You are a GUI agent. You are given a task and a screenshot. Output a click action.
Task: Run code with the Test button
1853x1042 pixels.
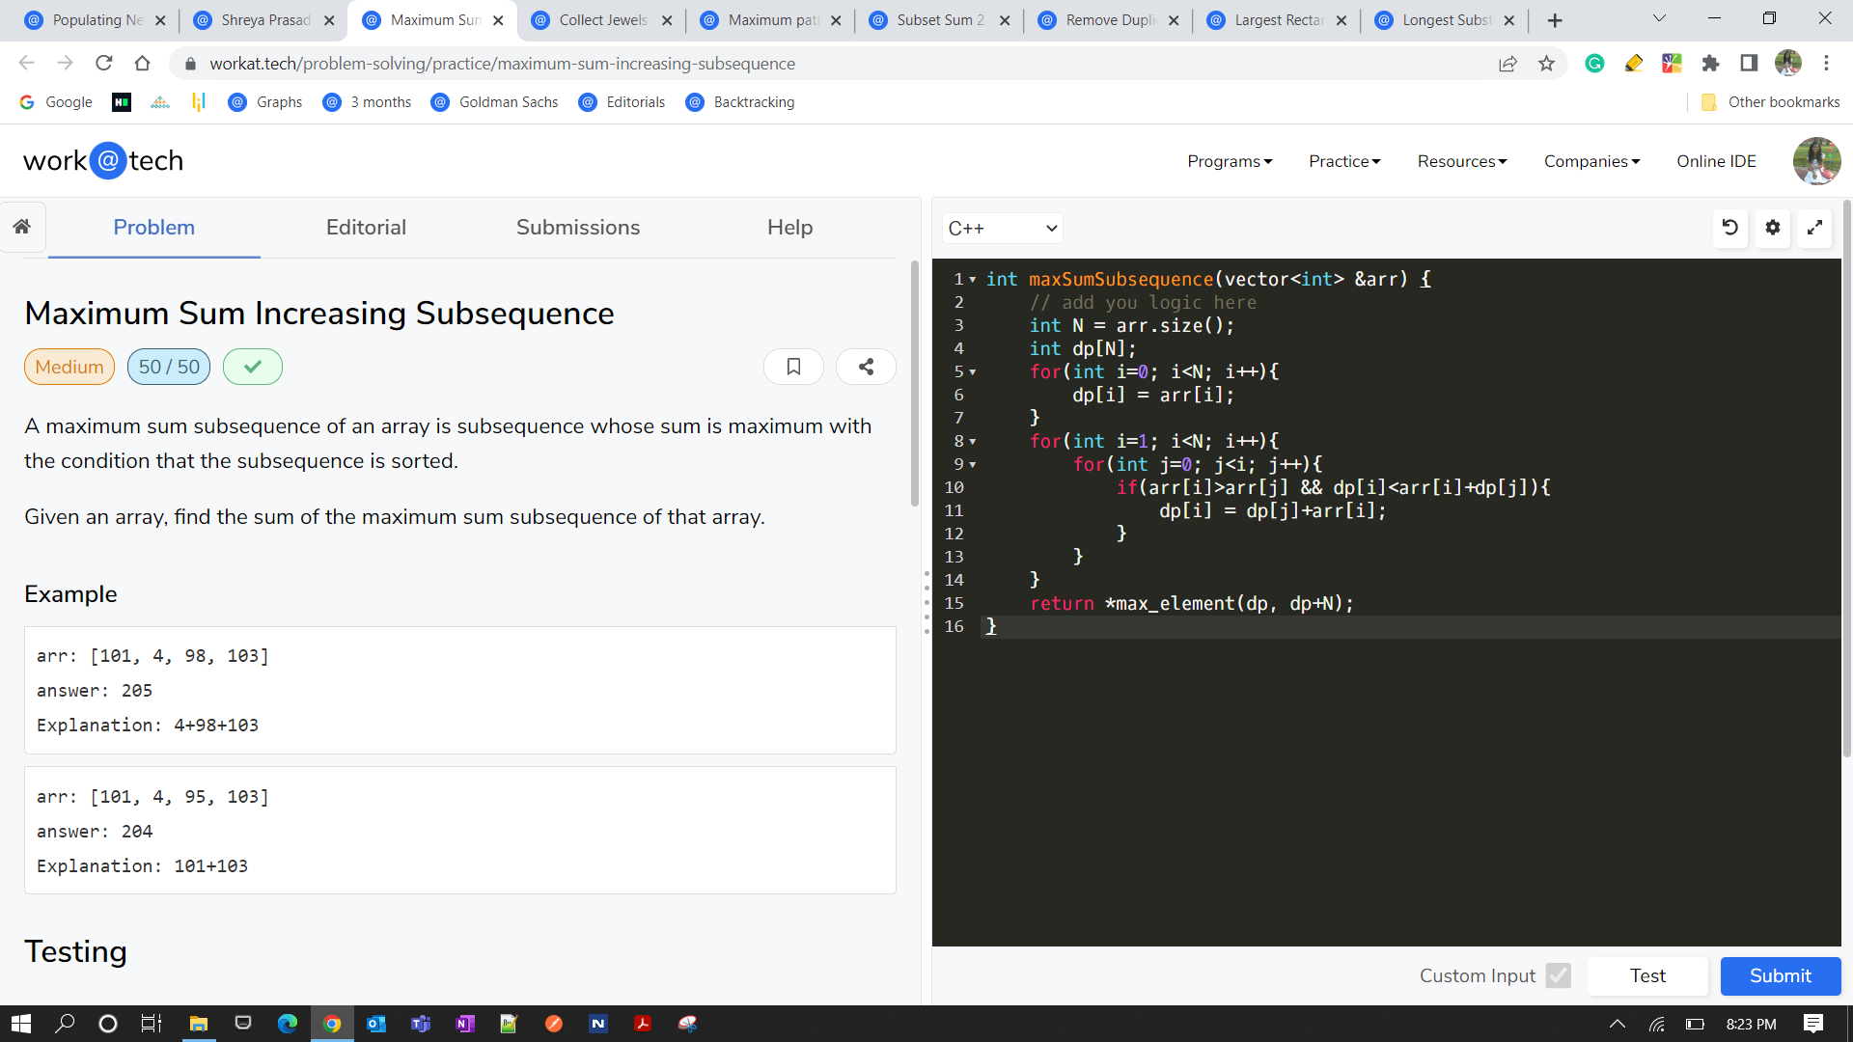pyautogui.click(x=1647, y=975)
